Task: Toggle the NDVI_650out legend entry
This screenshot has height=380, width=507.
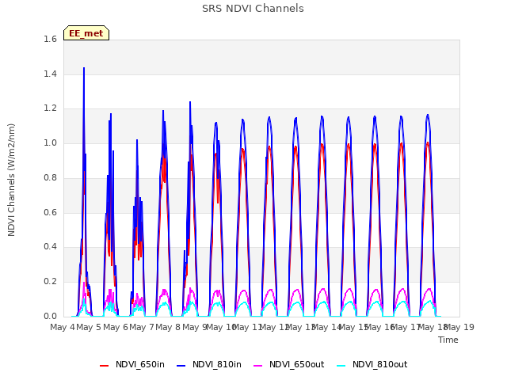Action: (x=288, y=364)
